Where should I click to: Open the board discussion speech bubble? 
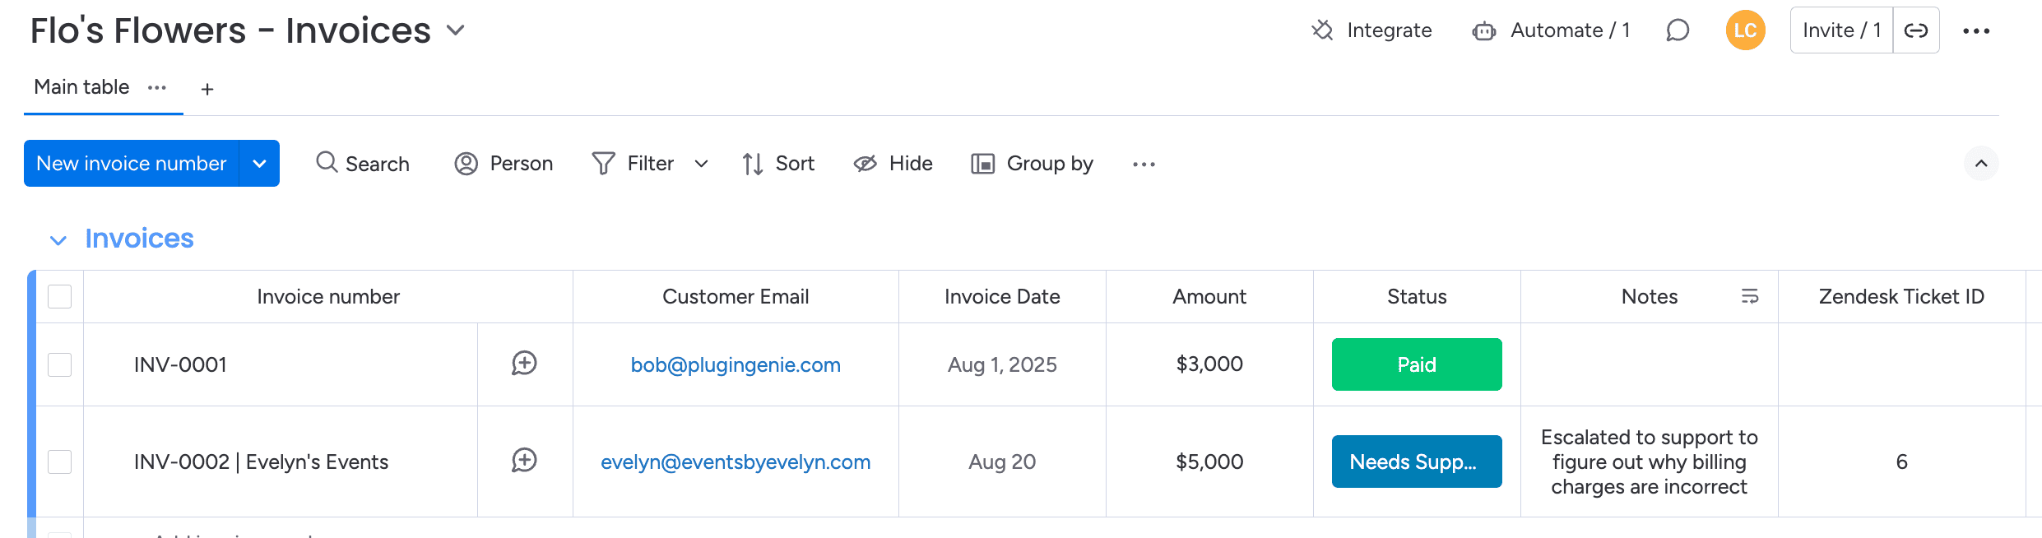click(x=1678, y=30)
